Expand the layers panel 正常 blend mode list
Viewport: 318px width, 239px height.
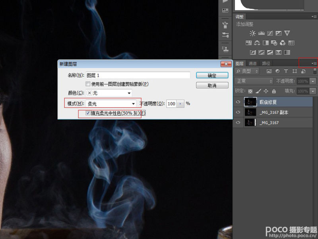(x=253, y=81)
